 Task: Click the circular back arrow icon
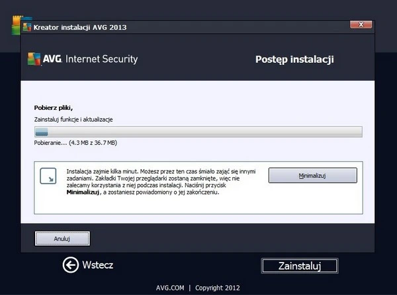click(70, 265)
